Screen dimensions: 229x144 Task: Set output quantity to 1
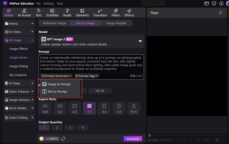coord(44,128)
